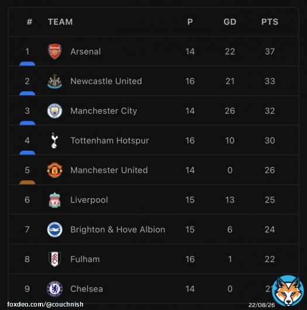Click the Chelsea lion badge
The height and width of the screenshot is (310, 307).
point(54,289)
